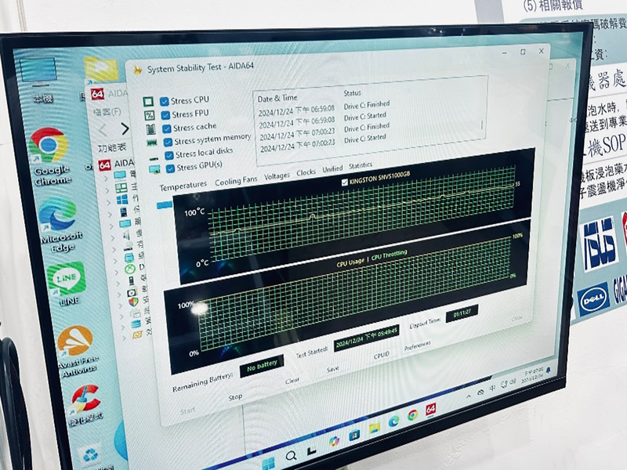
Task: Open Chrome from the taskbar
Action: (412, 415)
